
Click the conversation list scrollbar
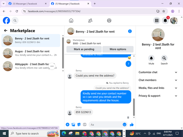coord(63,53)
